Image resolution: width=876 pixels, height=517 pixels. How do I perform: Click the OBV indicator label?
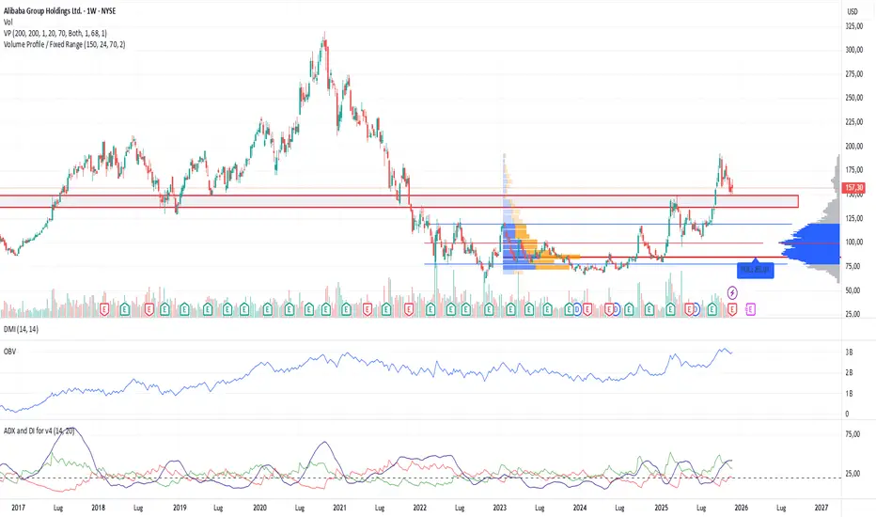[9, 352]
